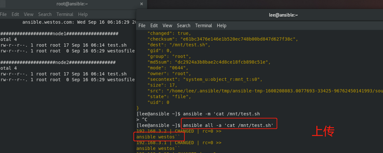Open Help menu in lee@ansible terminal
Viewport: 383px width, 153px height.
click(x=222, y=25)
